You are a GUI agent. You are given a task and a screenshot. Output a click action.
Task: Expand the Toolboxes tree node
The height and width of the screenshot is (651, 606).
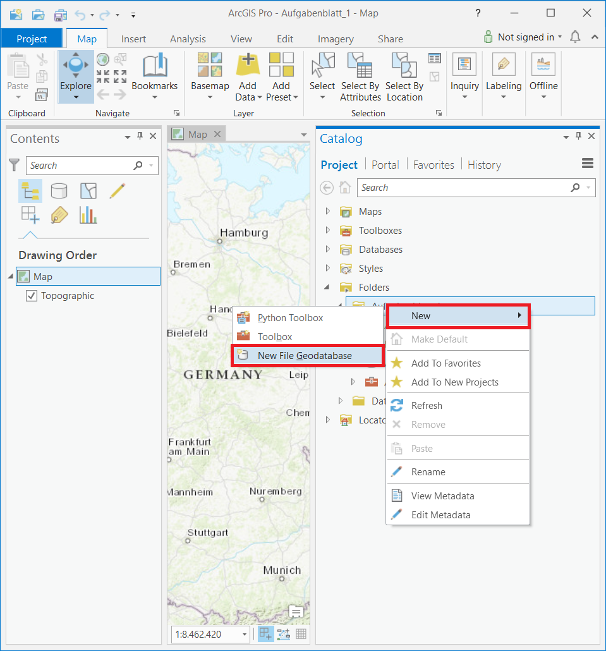(x=327, y=231)
